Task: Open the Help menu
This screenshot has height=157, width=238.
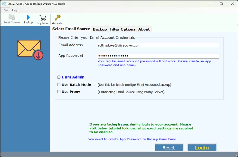Action: point(15,10)
